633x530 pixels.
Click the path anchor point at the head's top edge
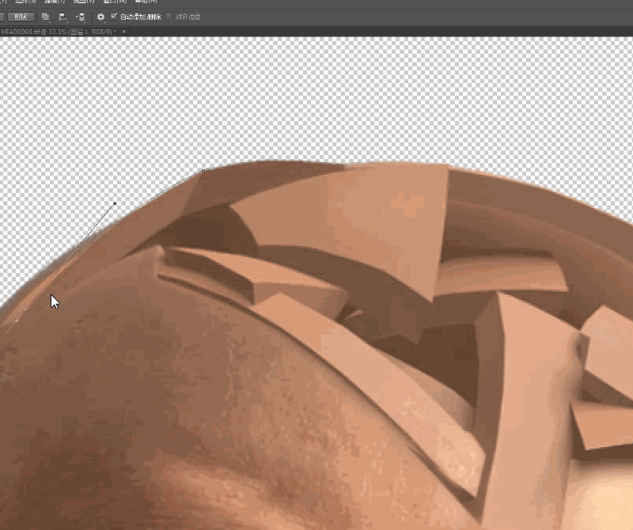click(203, 171)
